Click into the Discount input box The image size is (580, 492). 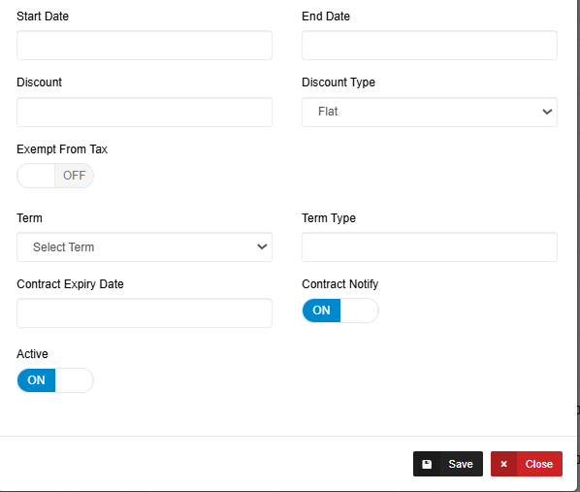coord(145,112)
